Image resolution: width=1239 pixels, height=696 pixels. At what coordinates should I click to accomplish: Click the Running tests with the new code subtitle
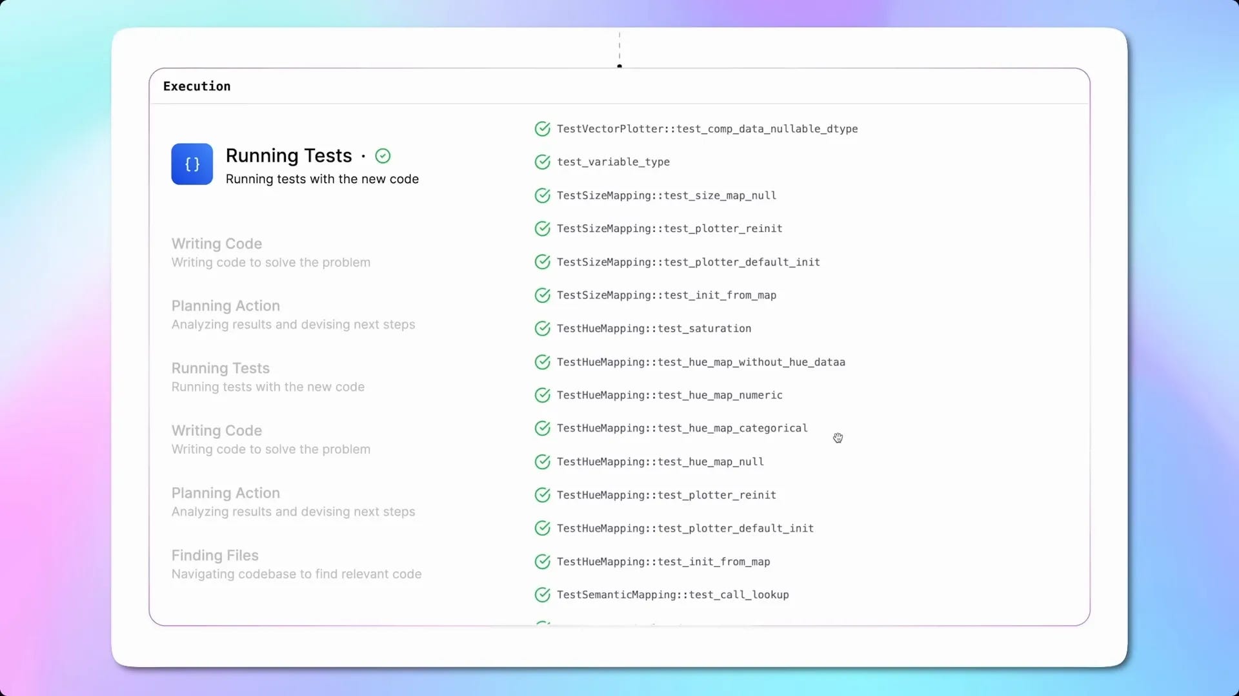(x=322, y=179)
